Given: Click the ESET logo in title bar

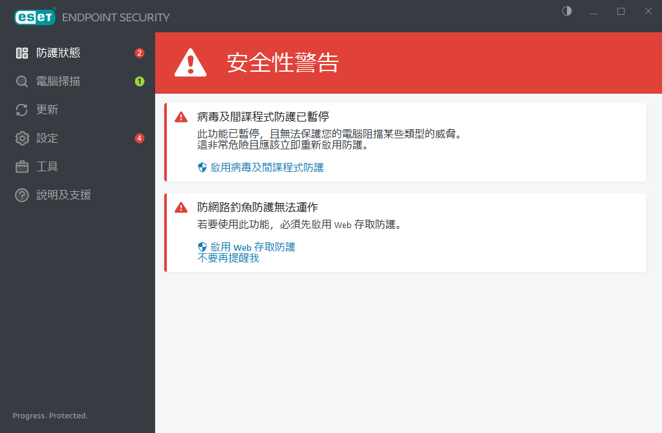Looking at the screenshot, I should (x=35, y=17).
